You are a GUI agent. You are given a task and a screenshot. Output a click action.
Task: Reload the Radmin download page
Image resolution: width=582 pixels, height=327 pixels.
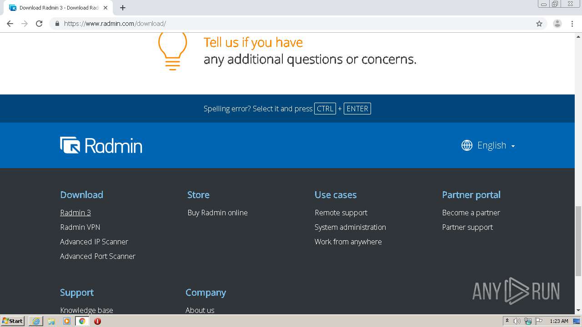(x=39, y=24)
